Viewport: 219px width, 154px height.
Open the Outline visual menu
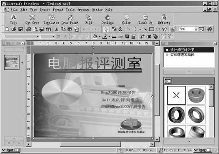pyautogui.click(x=107, y=19)
